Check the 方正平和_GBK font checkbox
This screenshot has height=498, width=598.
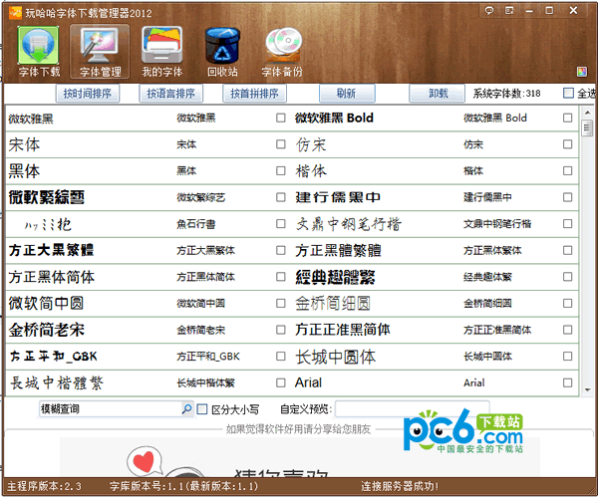(x=281, y=356)
